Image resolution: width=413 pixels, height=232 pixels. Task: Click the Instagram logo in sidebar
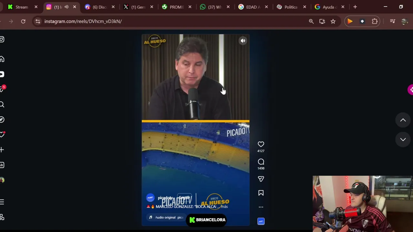[x=2, y=39]
